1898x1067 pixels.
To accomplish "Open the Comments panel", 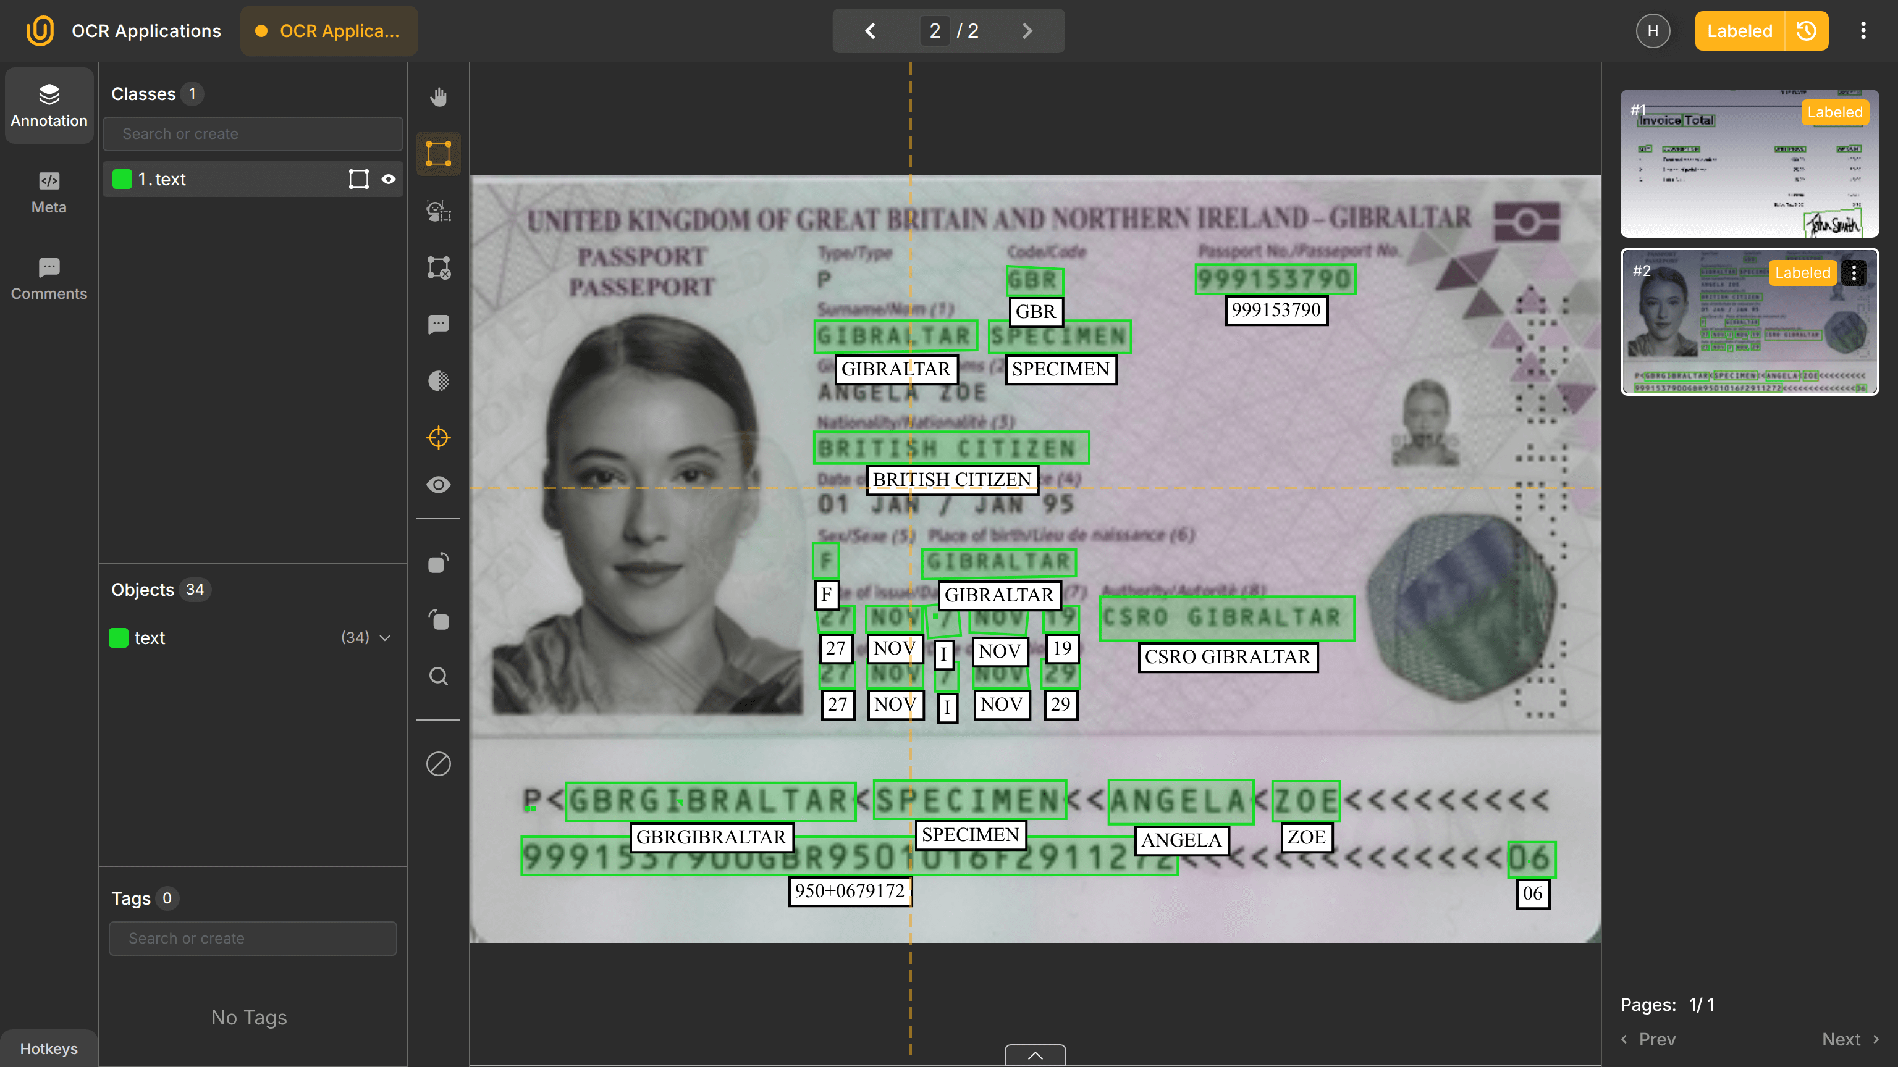I will tap(48, 278).
